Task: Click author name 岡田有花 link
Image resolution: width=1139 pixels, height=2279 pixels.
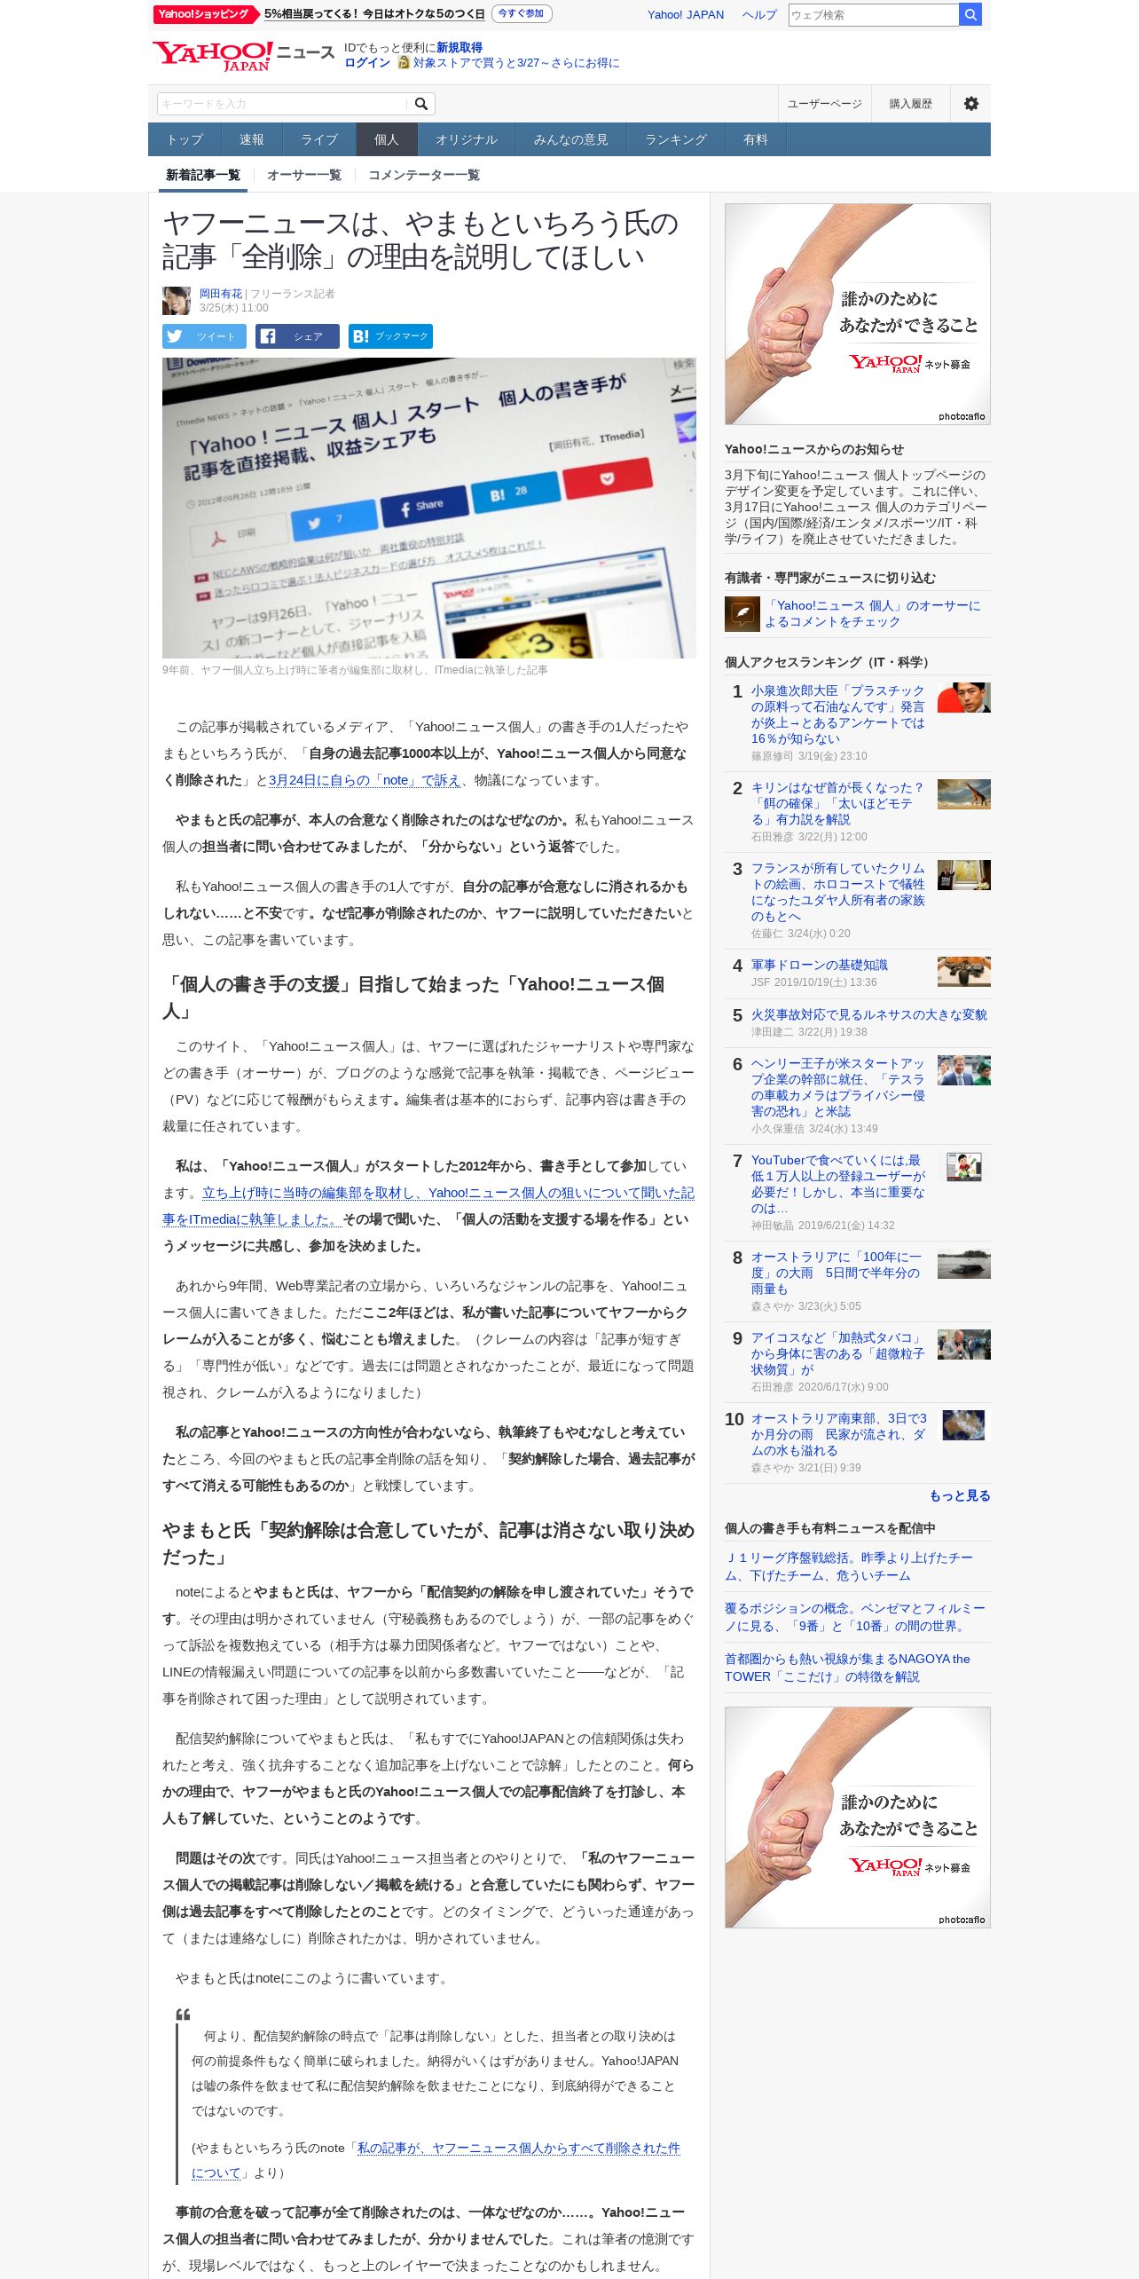Action: pyautogui.click(x=221, y=294)
